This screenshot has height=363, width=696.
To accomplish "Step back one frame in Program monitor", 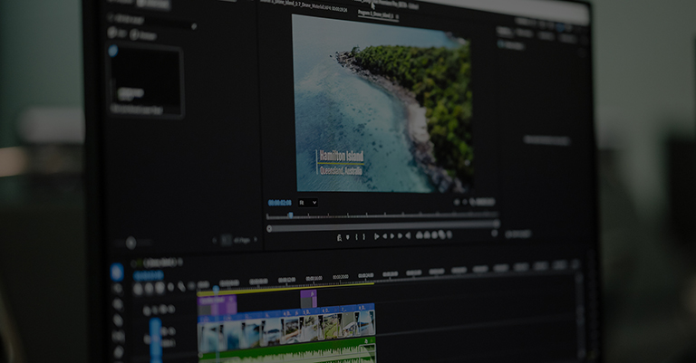I will (385, 236).
